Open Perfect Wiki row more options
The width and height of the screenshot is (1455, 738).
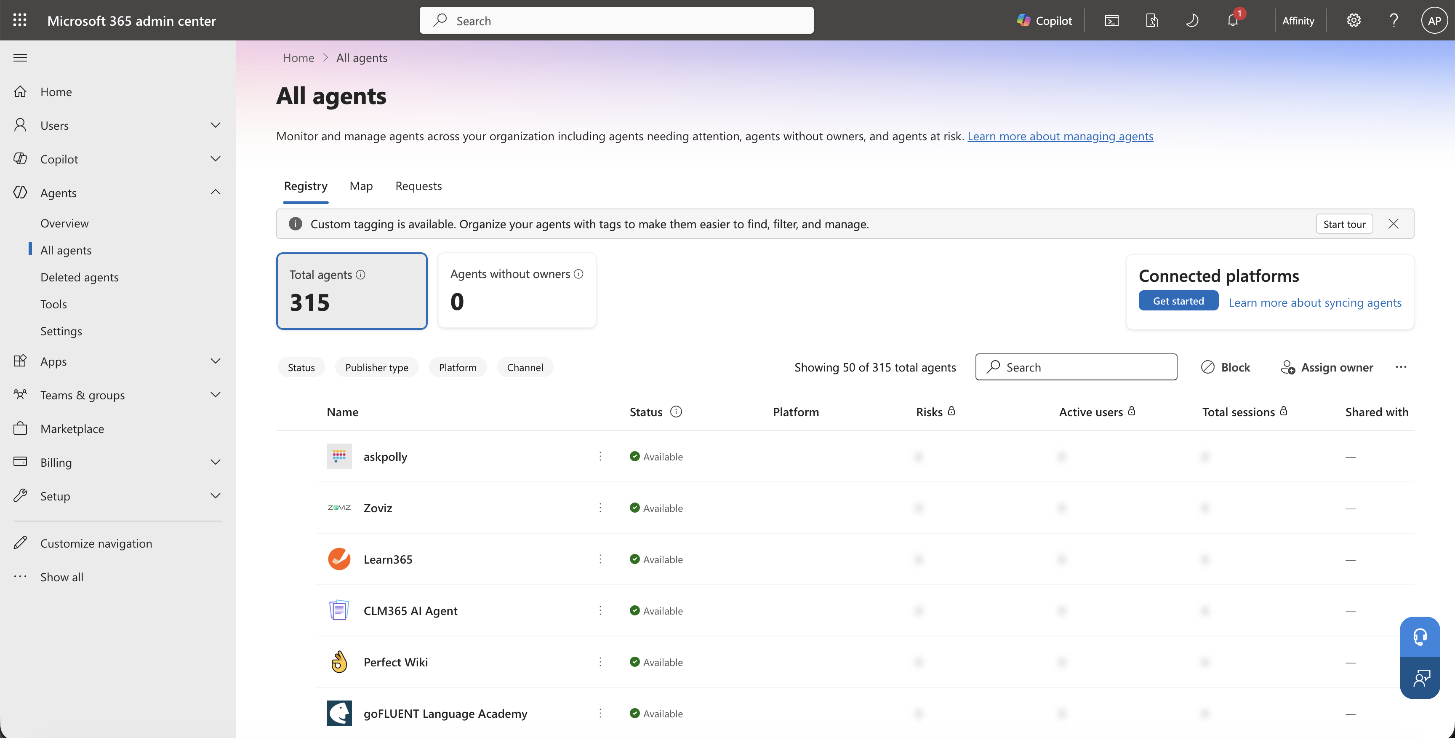600,662
